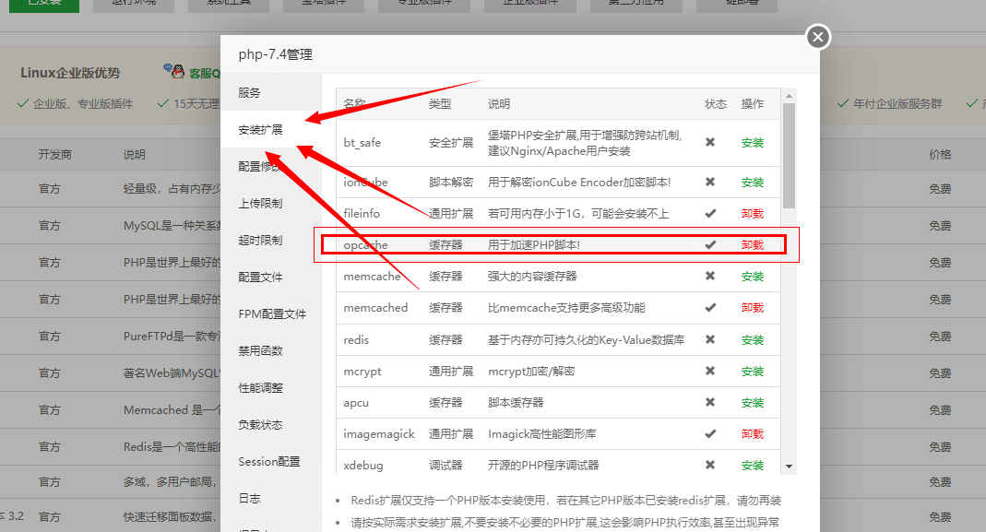986x532 pixels.
Task: Click the cross status icon beside redis
Action: point(712,339)
